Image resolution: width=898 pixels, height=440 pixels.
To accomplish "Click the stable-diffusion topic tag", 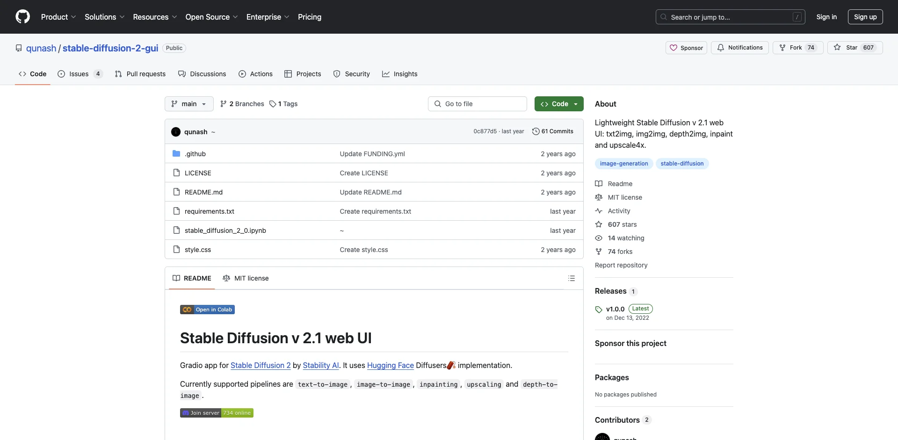I will [682, 164].
